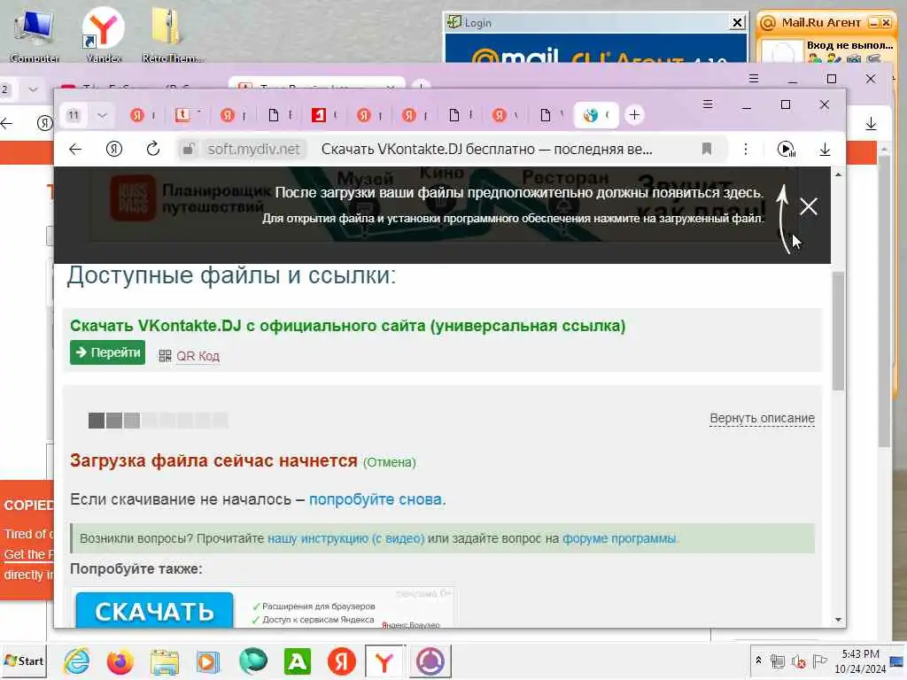Viewport: 907px width, 680px height.
Task: Click the muted volume icon in the tray
Action: click(799, 661)
